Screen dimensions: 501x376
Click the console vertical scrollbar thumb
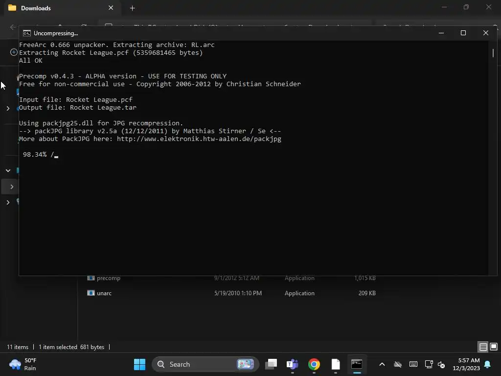point(493,53)
